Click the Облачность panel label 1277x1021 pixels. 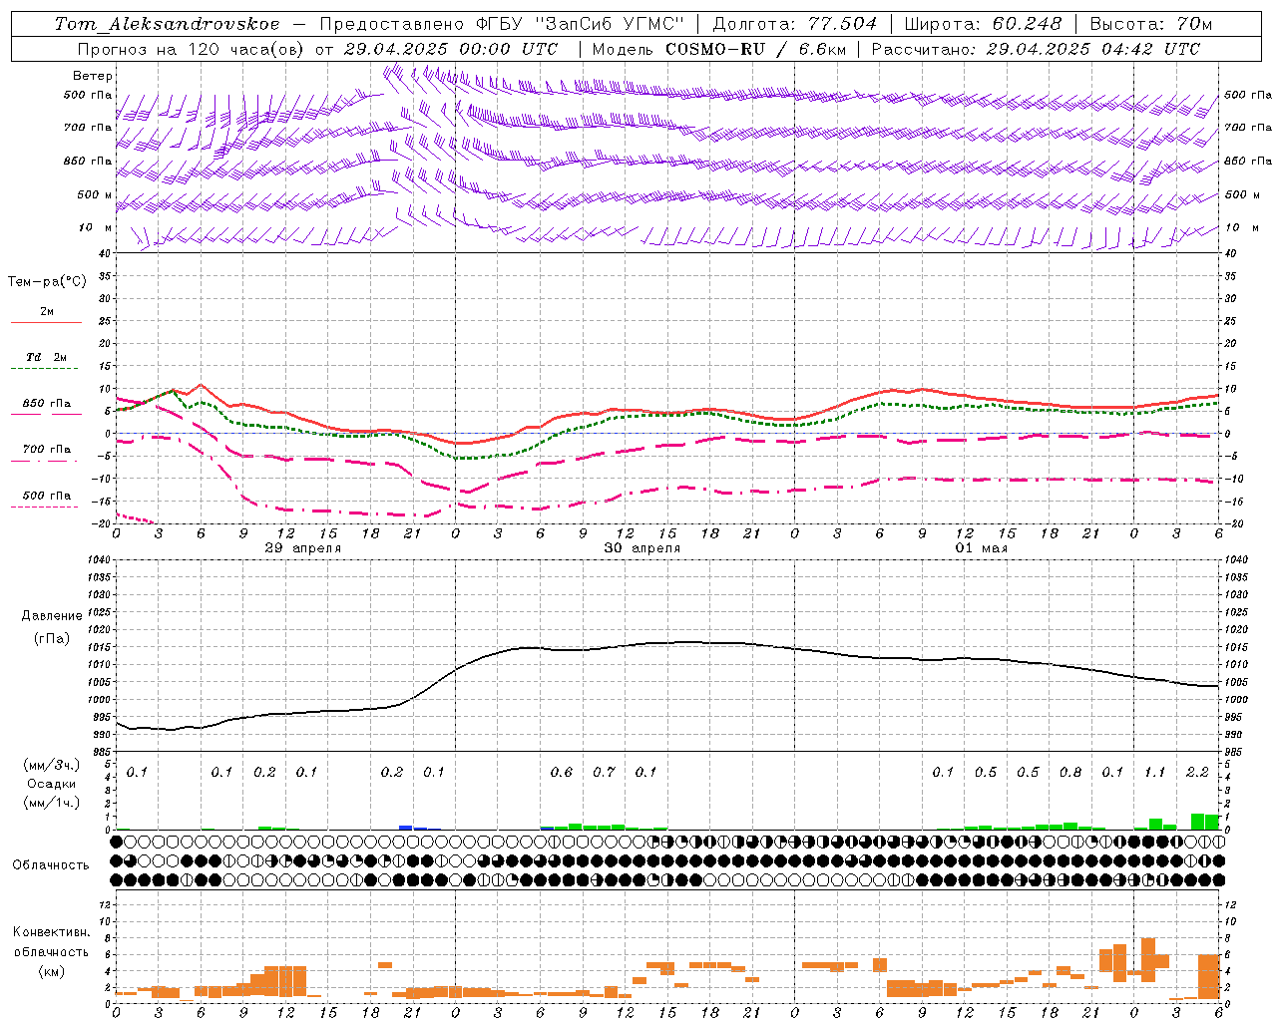pos(51,865)
